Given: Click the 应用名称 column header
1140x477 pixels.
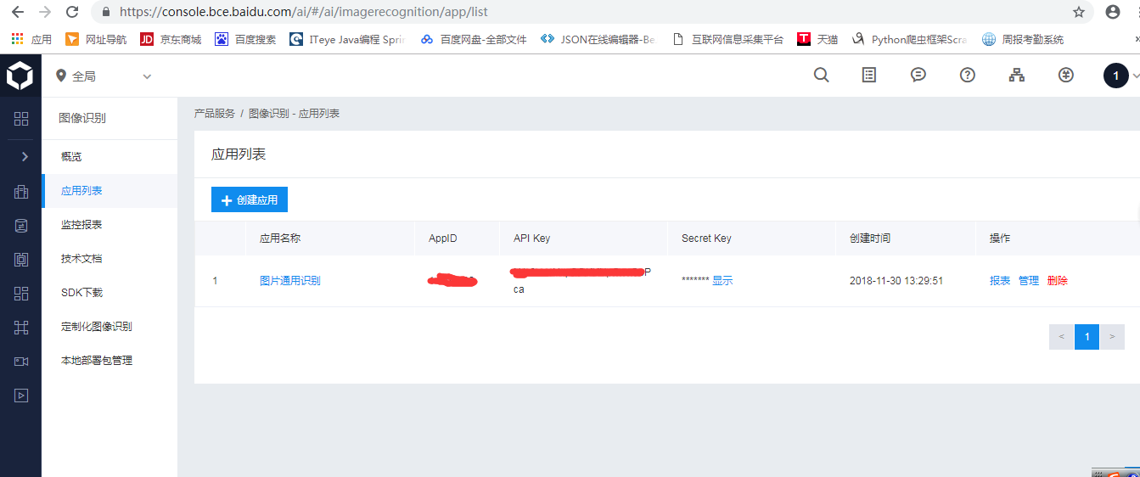Looking at the screenshot, I should pyautogui.click(x=280, y=238).
